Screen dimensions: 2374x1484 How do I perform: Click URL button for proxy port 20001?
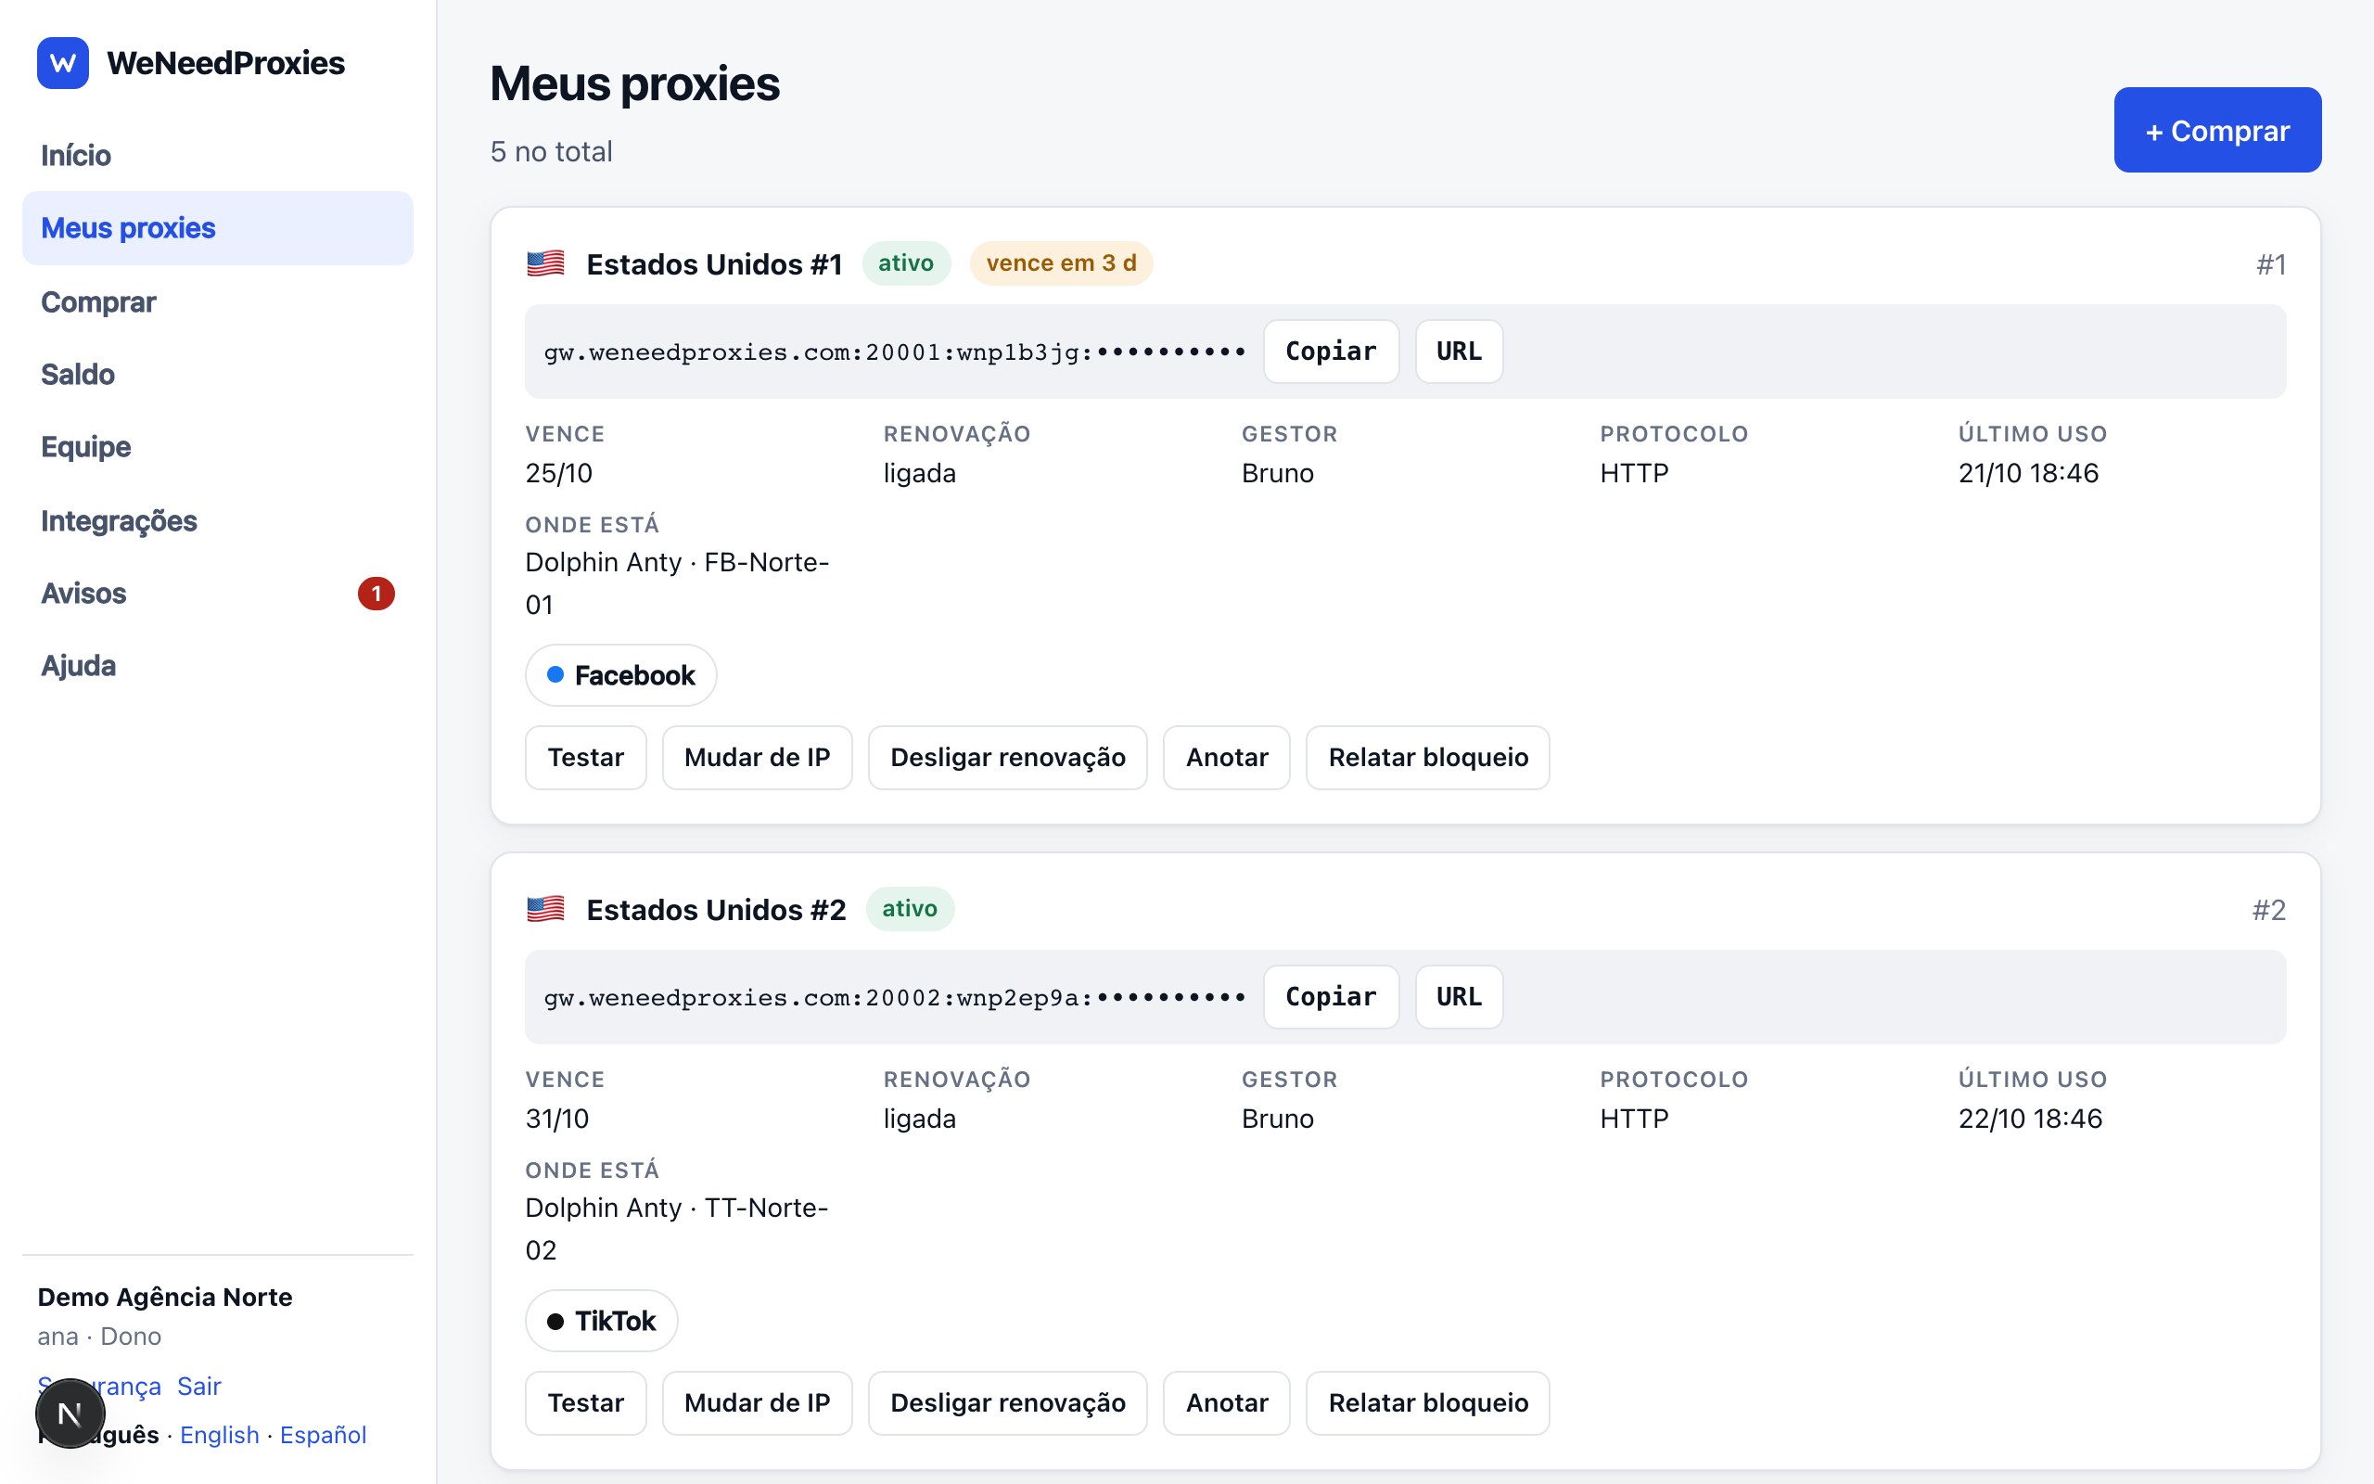(1459, 352)
